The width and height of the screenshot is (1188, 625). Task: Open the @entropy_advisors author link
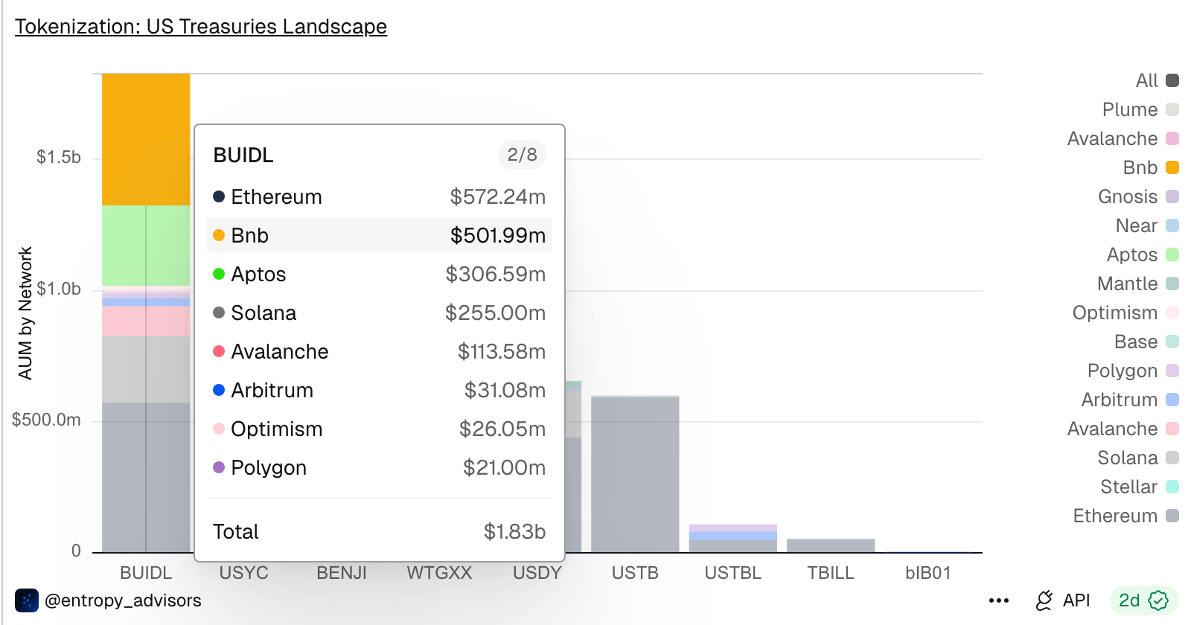(123, 600)
